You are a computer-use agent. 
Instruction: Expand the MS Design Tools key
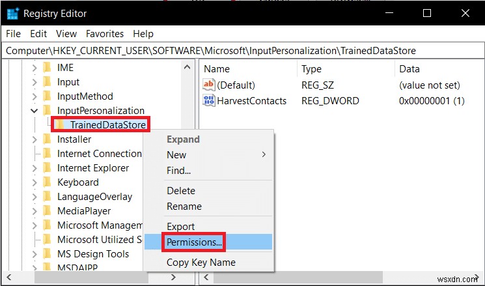[x=35, y=254]
